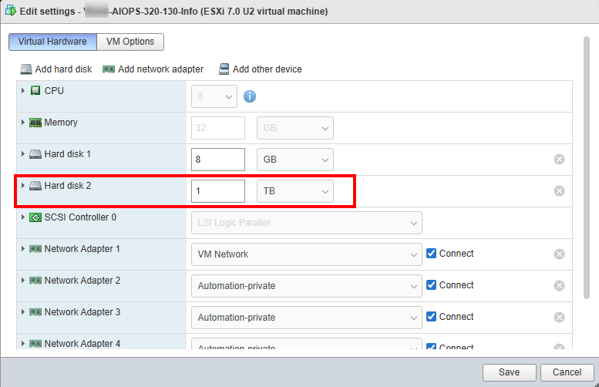
Task: Select the Virtual Hardware tab
Action: pyautogui.click(x=52, y=42)
